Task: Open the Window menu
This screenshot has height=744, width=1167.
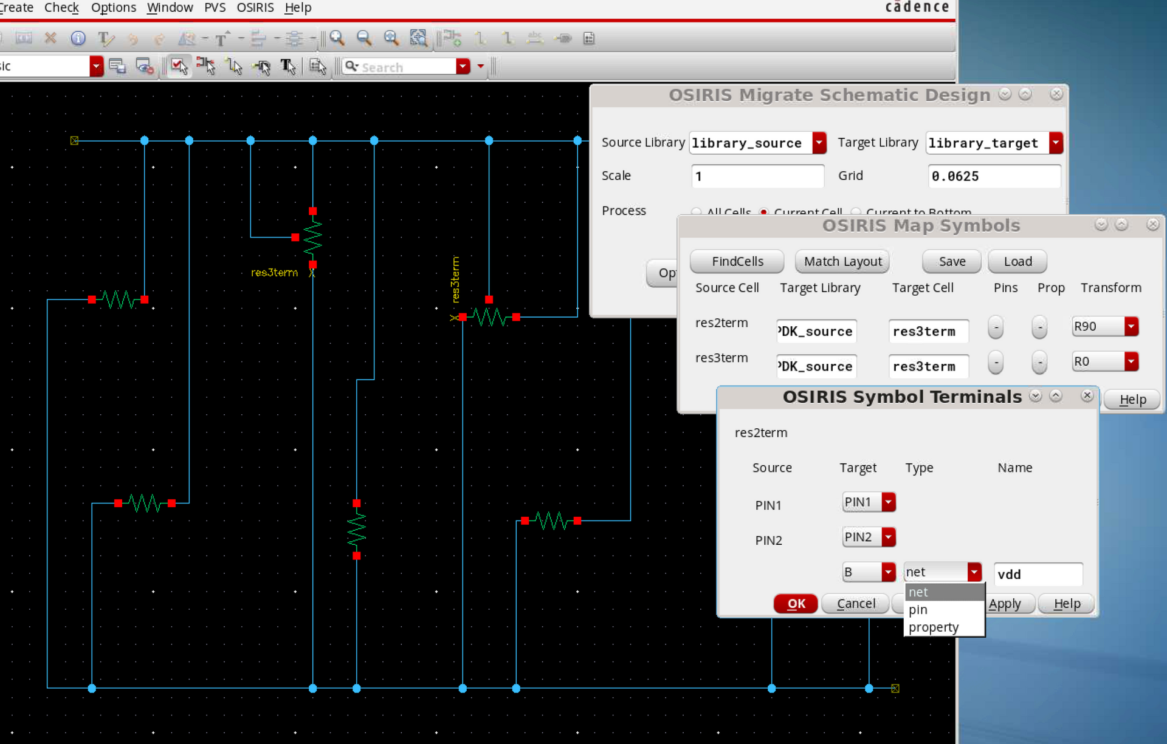Action: click(x=170, y=7)
